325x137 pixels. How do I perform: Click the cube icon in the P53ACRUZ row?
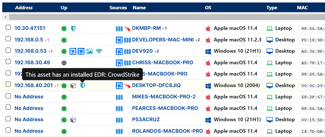tap(73, 120)
